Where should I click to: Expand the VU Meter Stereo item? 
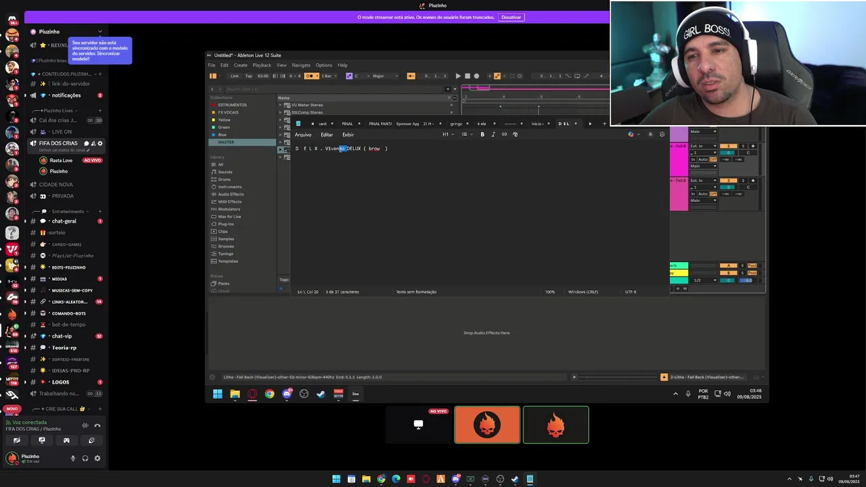point(281,105)
